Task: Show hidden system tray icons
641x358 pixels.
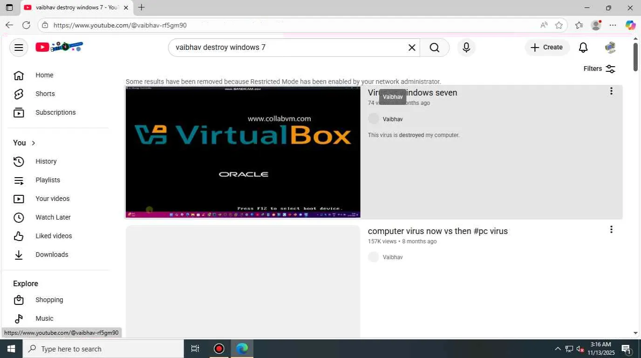Action: tap(558, 349)
